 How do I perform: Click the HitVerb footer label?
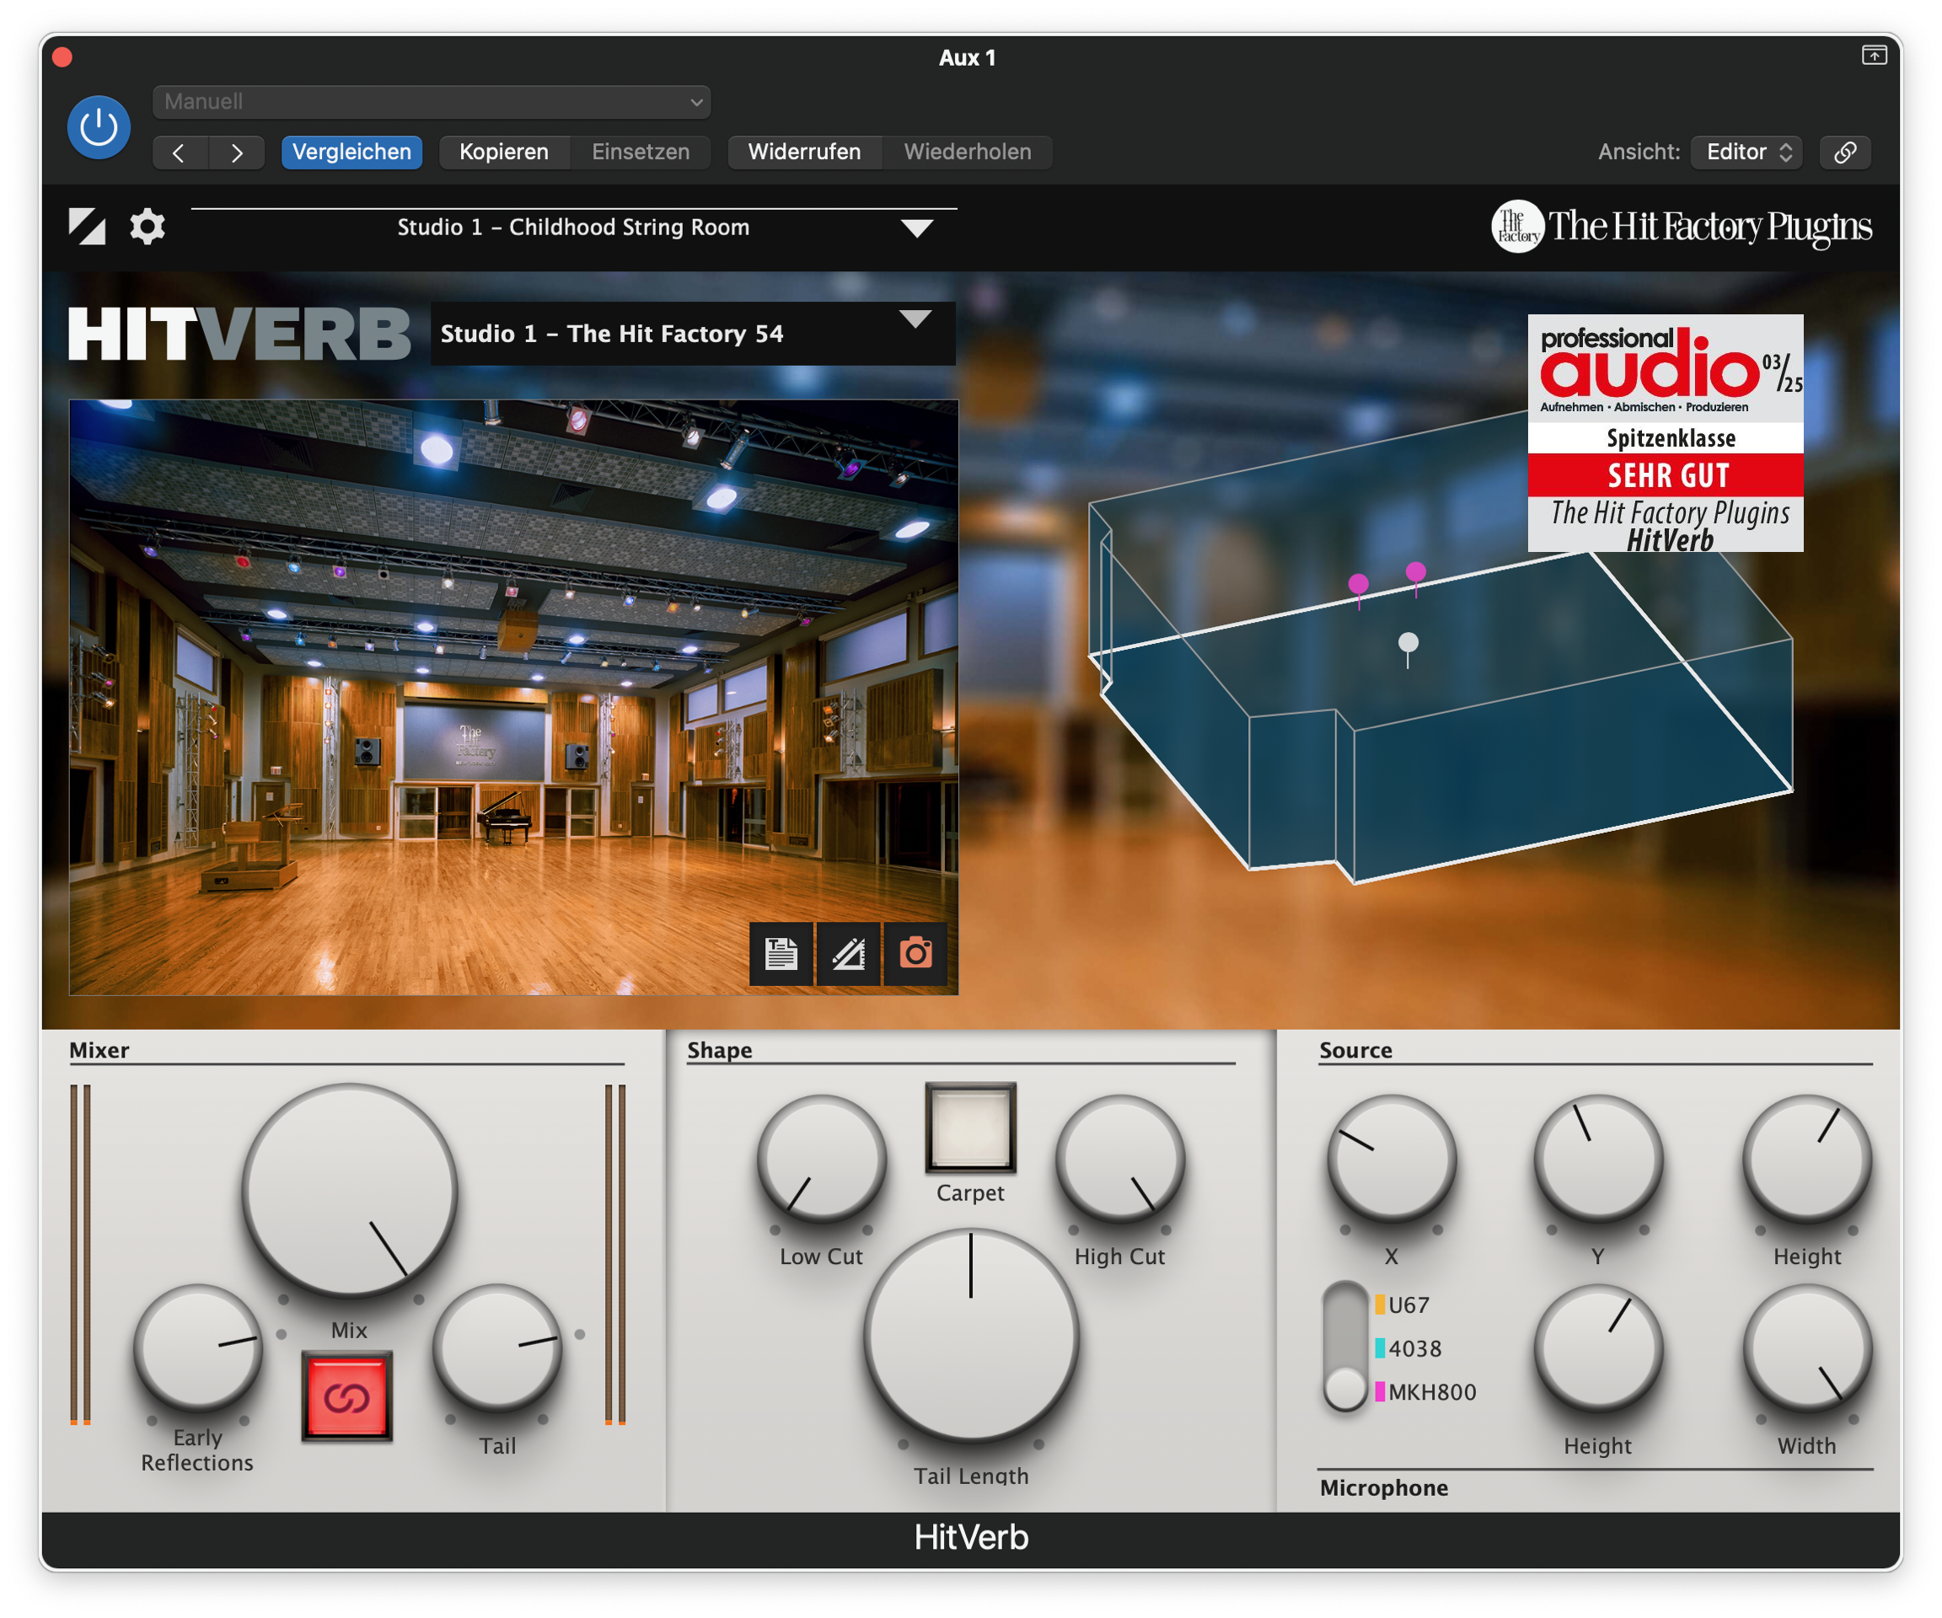click(x=971, y=1536)
